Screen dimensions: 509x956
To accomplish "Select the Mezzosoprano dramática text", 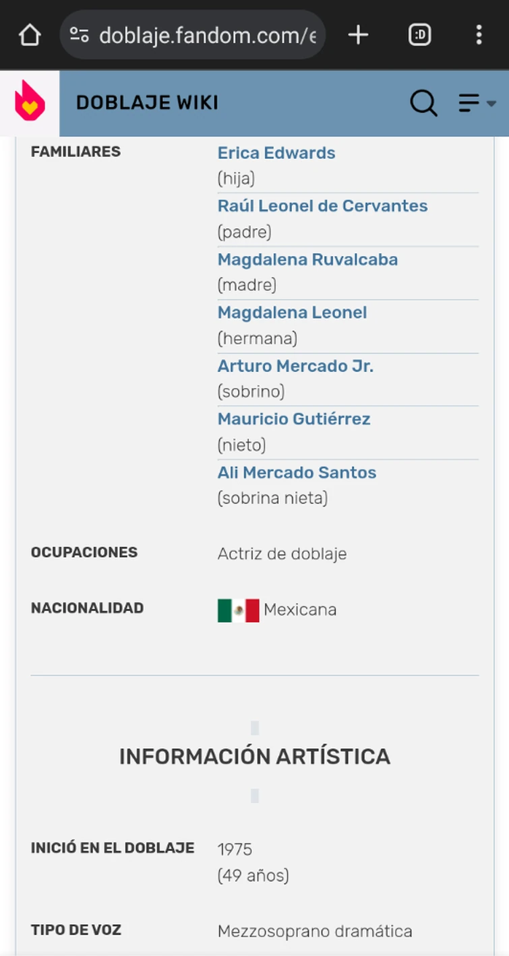I will [315, 931].
